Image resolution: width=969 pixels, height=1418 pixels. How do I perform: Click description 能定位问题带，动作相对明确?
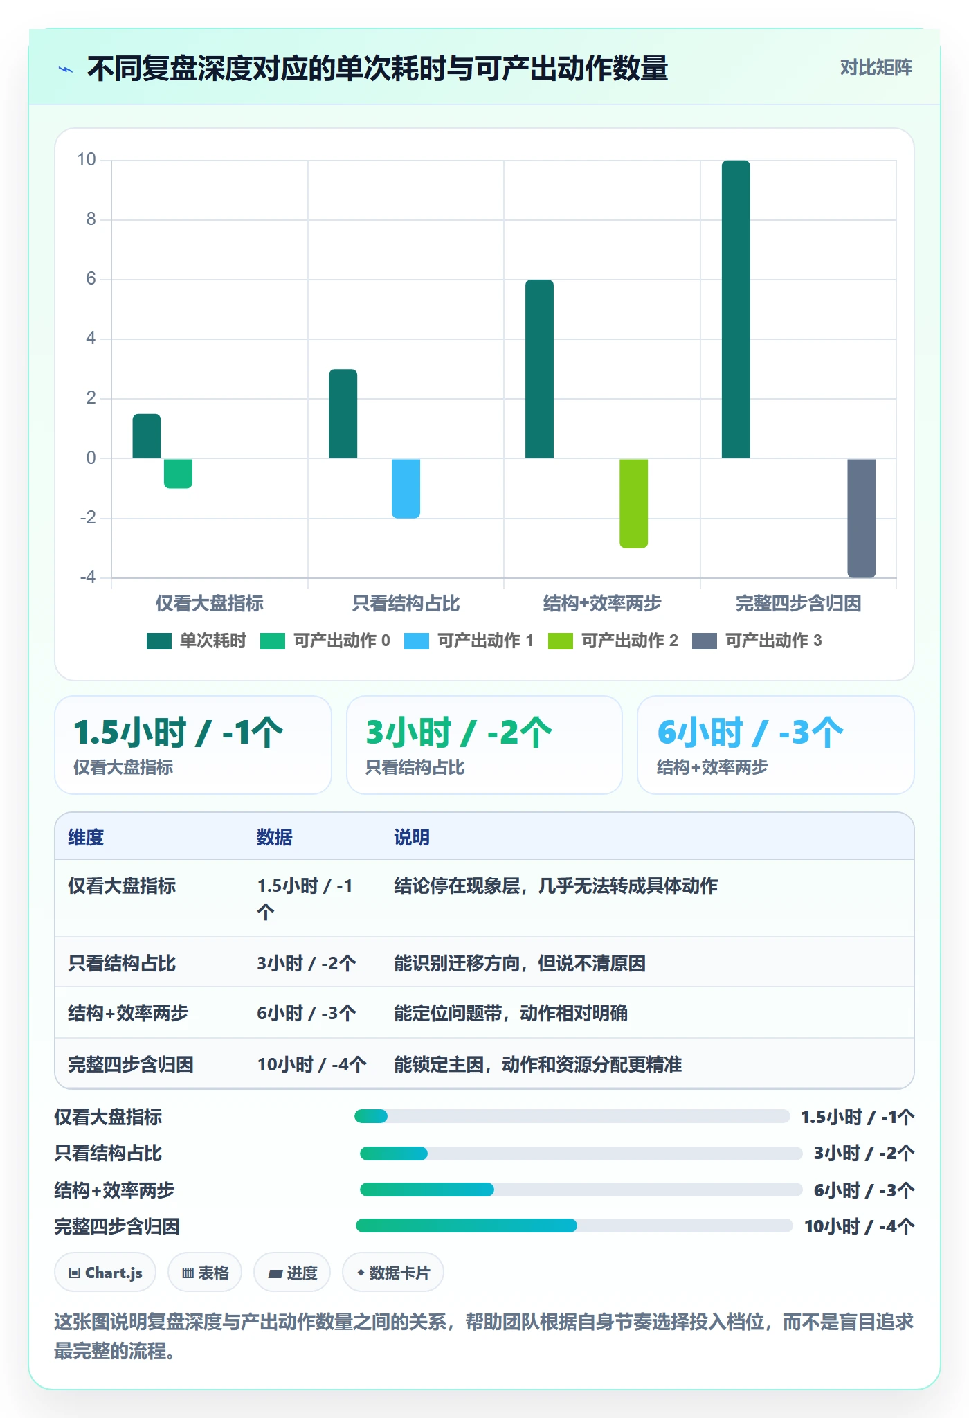click(511, 1014)
